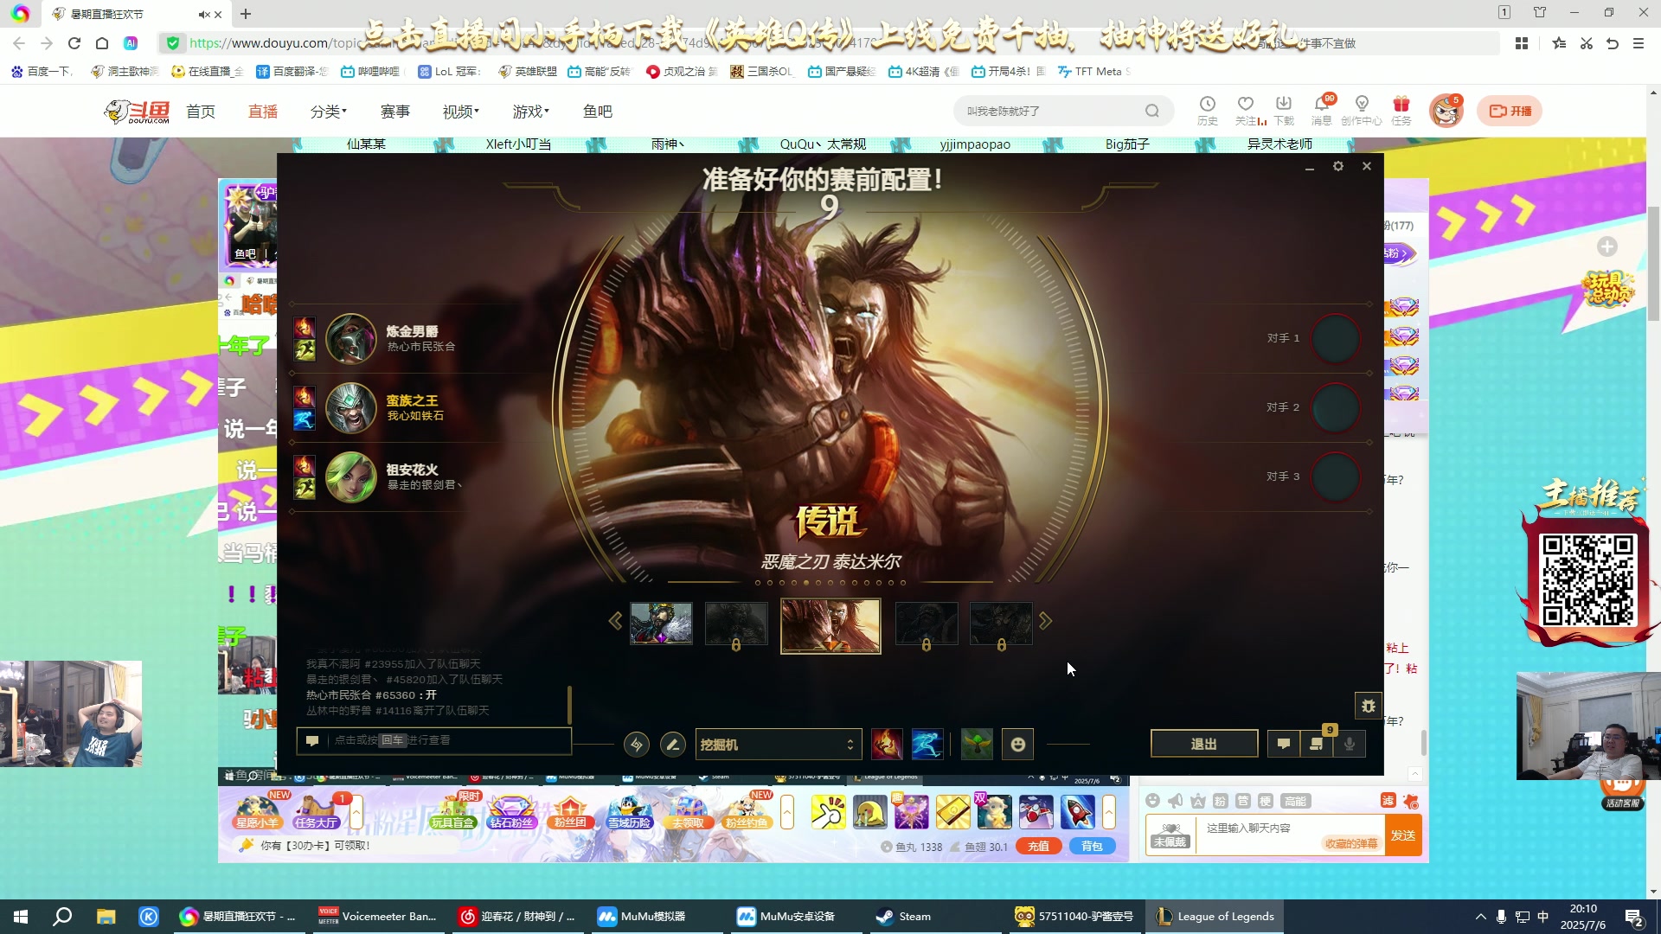The height and width of the screenshot is (934, 1661).
Task: Switch to League of Legends taskbar item
Action: click(x=1215, y=917)
